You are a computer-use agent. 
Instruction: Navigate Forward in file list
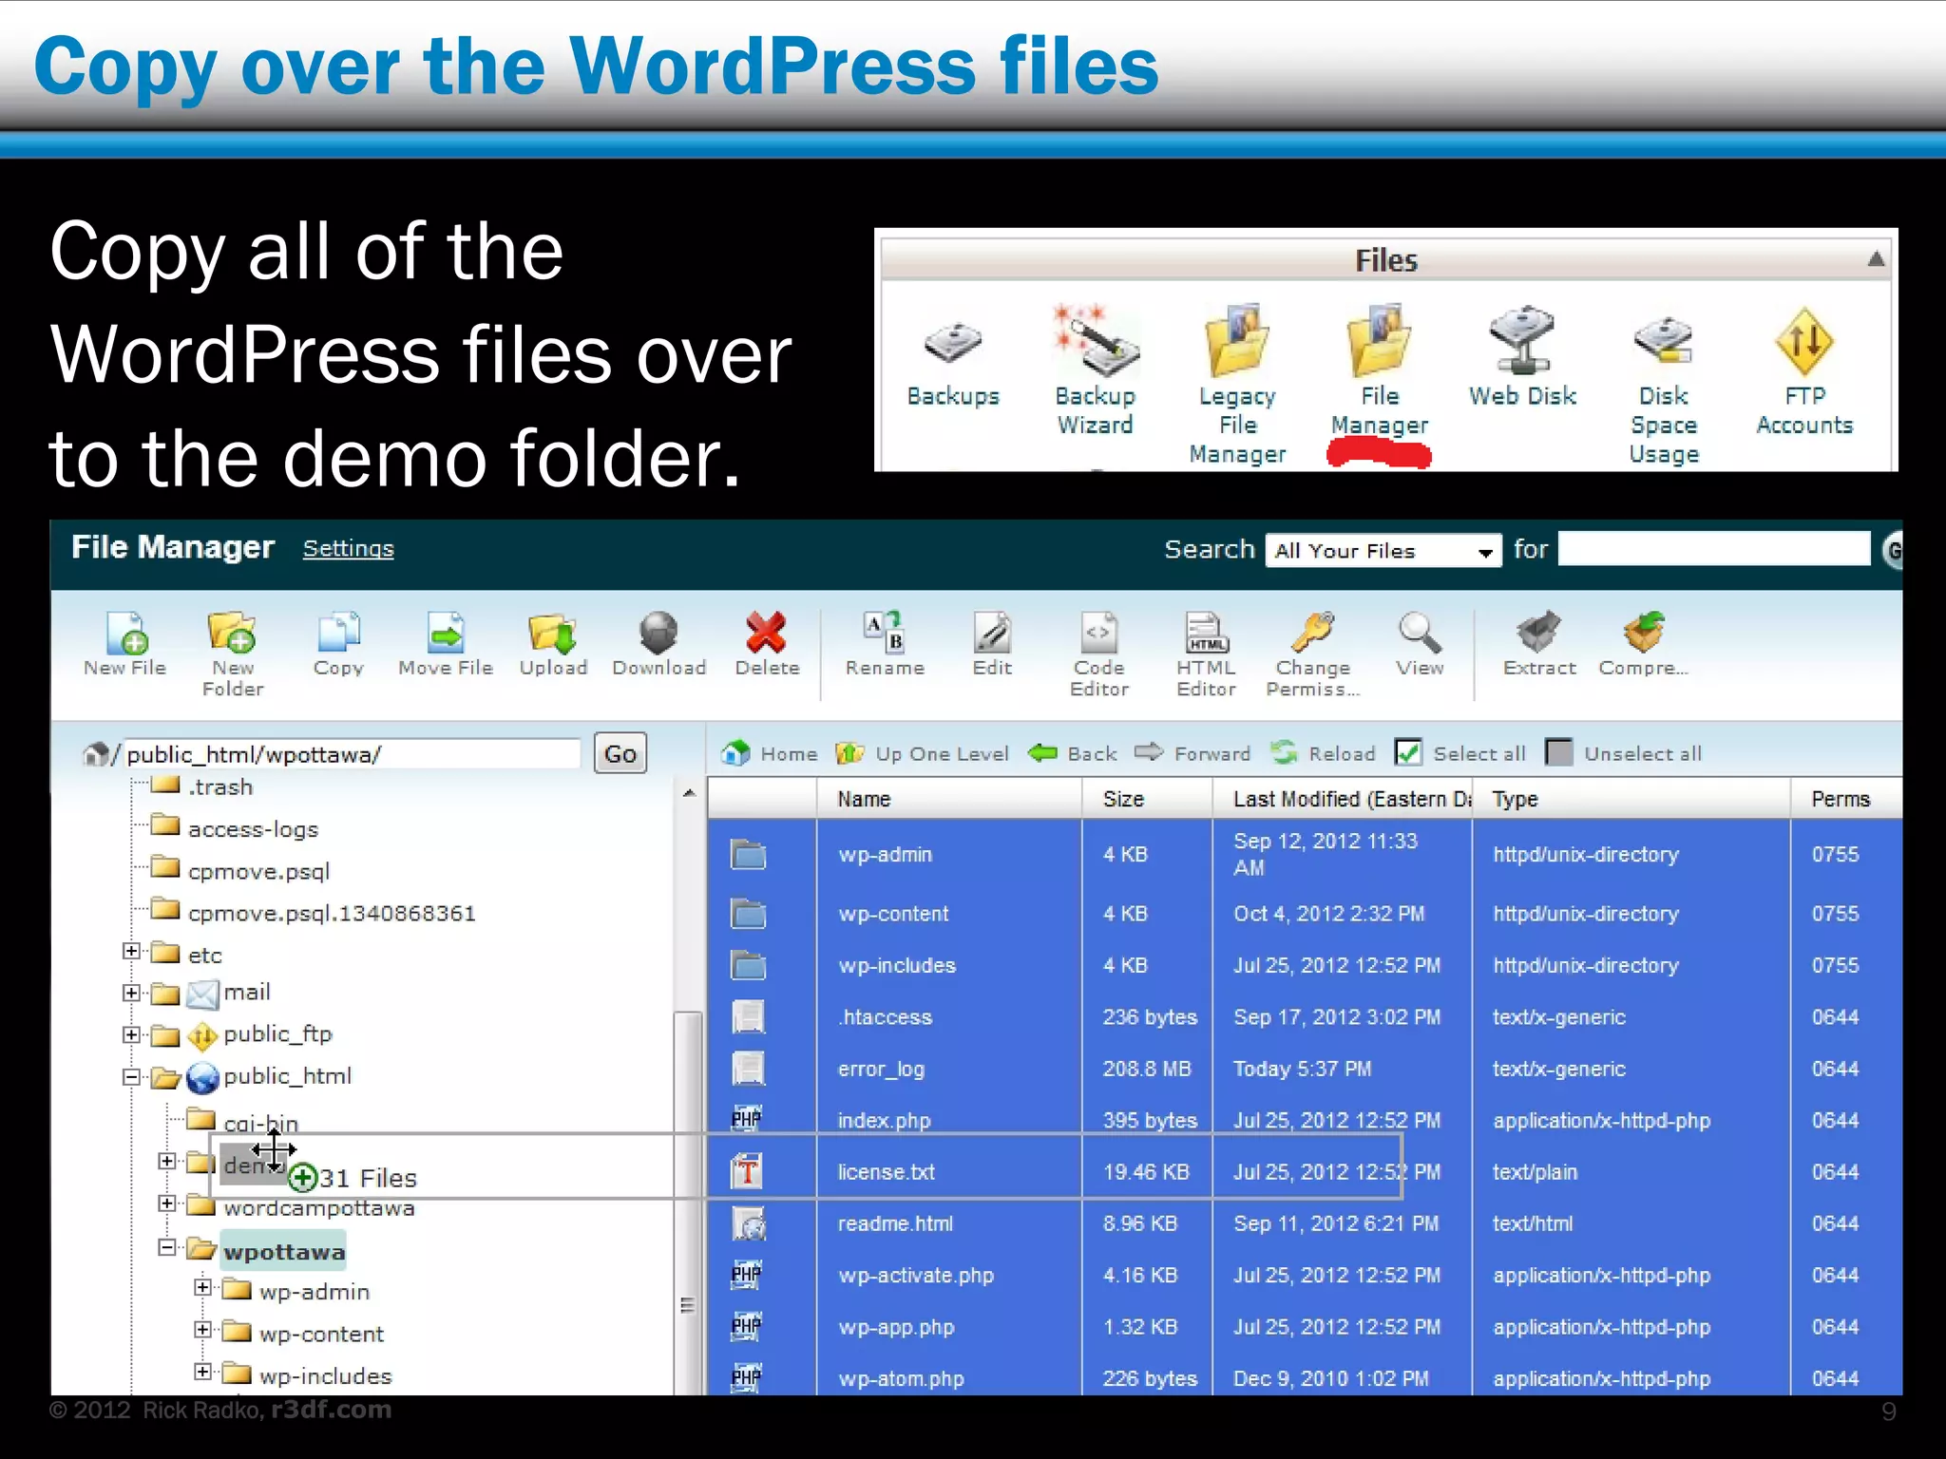(x=1192, y=753)
